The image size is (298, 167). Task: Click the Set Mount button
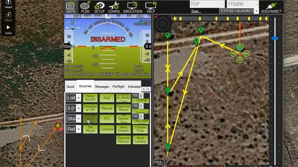pyautogui.click(x=90, y=129)
